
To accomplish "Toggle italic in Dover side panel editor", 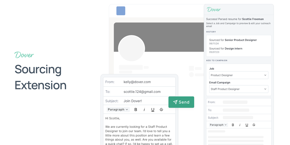I will tap(240, 125).
